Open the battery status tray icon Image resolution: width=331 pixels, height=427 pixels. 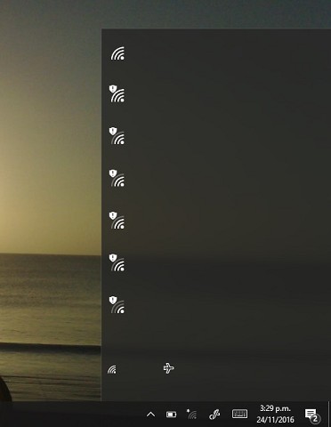coord(171,415)
